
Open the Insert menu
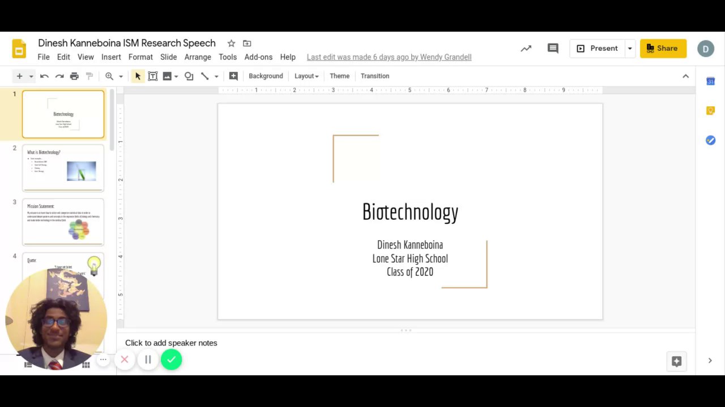point(111,57)
